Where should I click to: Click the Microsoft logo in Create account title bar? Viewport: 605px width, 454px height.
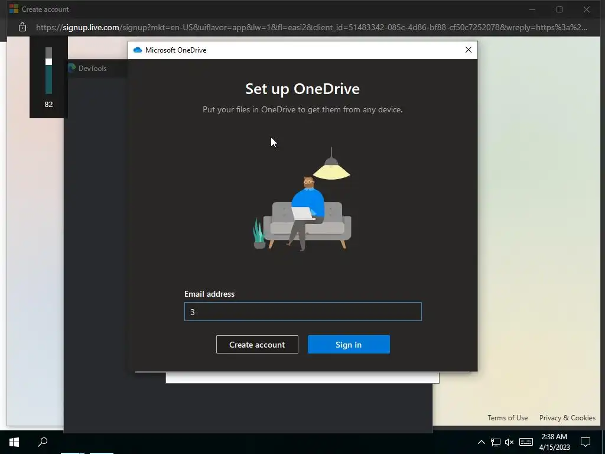(14, 9)
